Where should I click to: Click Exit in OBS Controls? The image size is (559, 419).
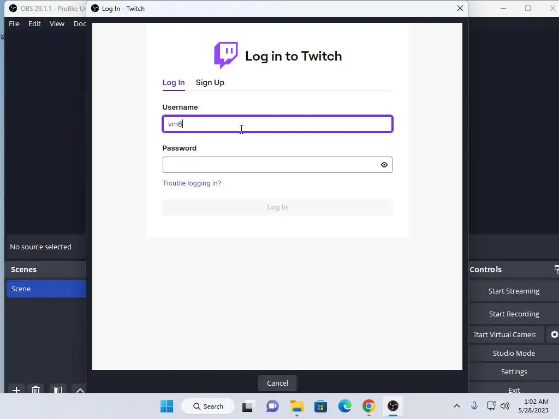[x=514, y=389]
